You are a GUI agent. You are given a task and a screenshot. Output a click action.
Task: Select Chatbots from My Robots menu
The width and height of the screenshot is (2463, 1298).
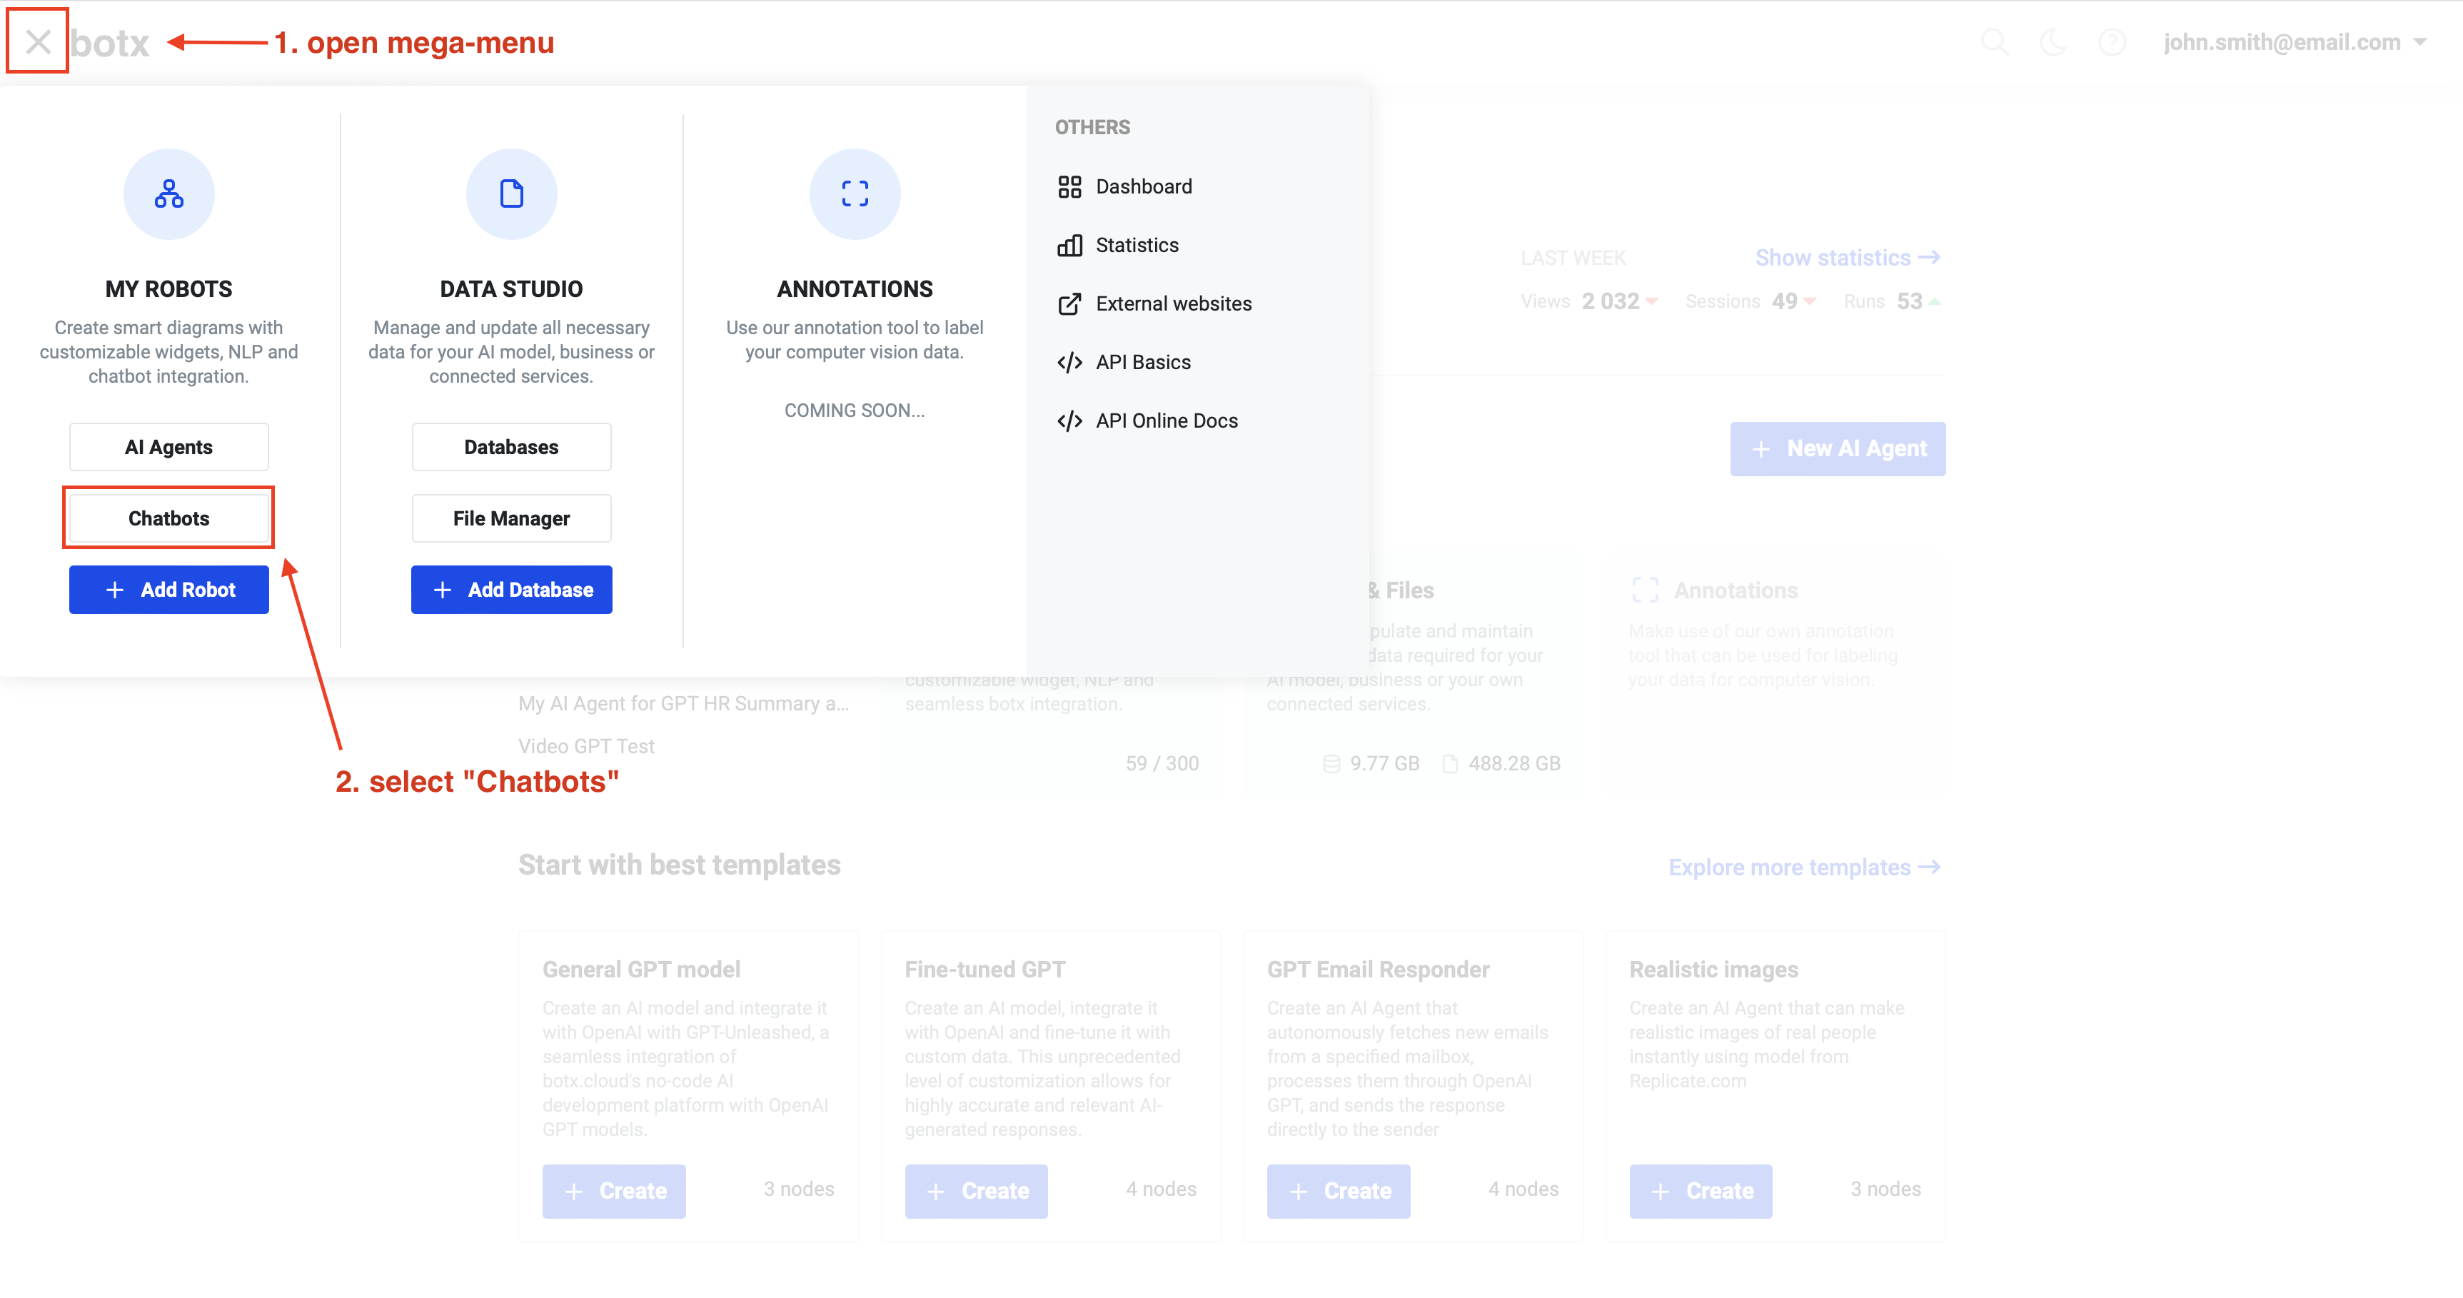[x=168, y=518]
